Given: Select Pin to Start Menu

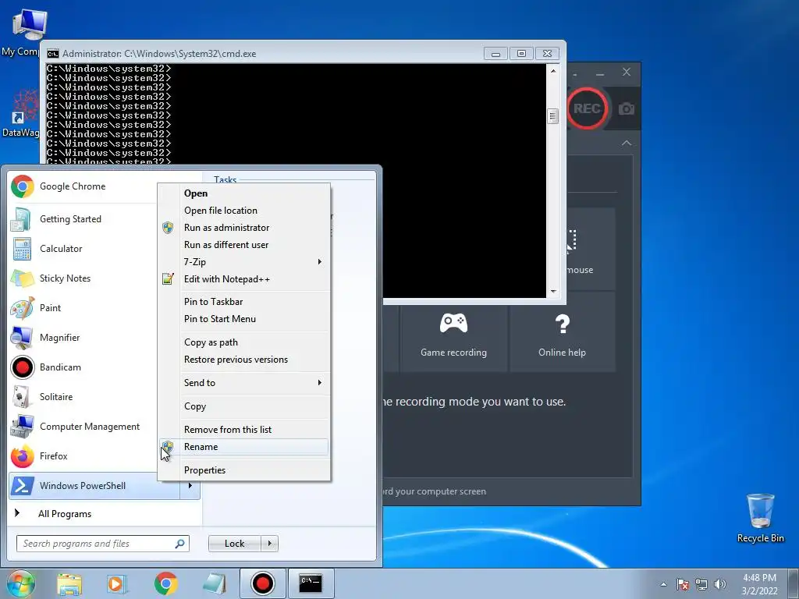Looking at the screenshot, I should 243,319.
